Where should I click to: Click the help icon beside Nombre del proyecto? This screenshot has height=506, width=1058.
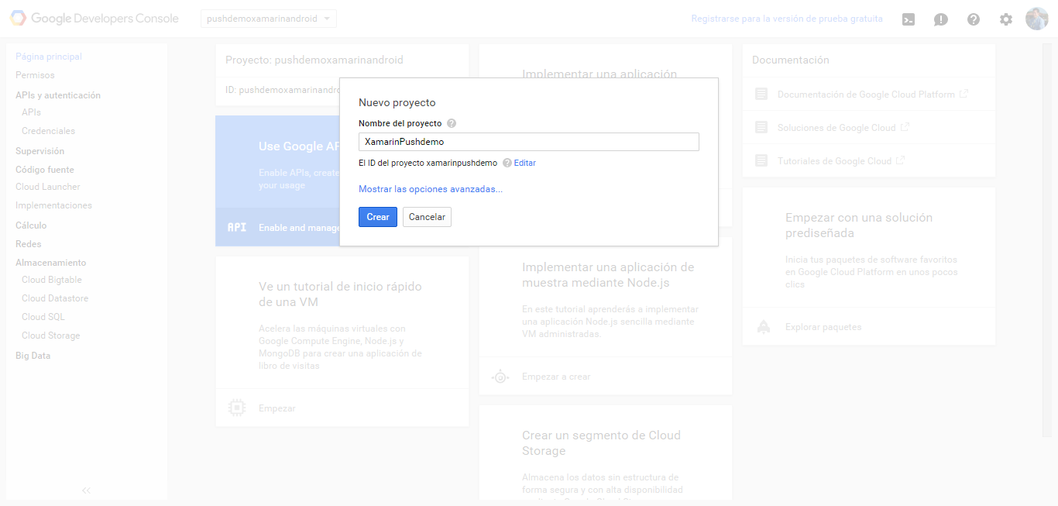[452, 123]
